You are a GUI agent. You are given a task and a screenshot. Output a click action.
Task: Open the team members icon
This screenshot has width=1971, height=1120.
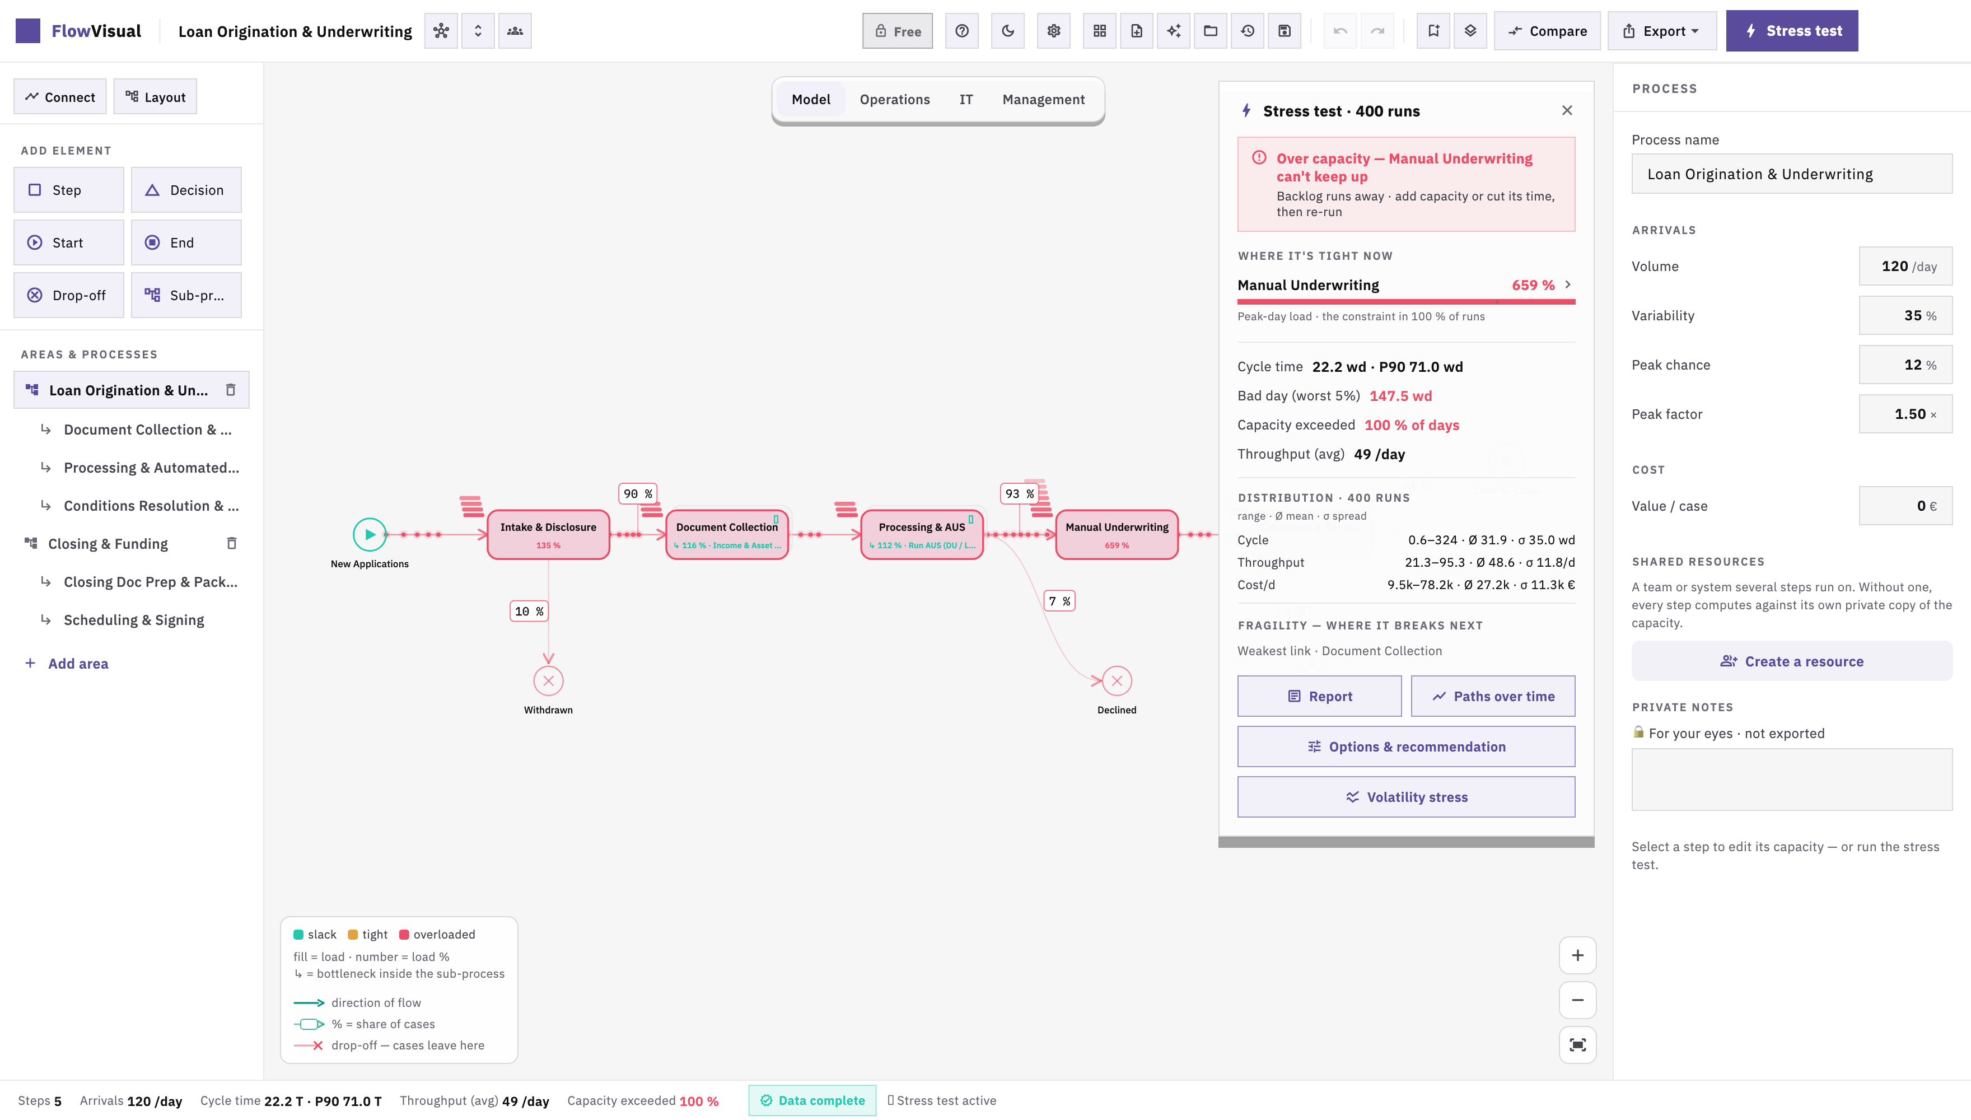pos(515,31)
